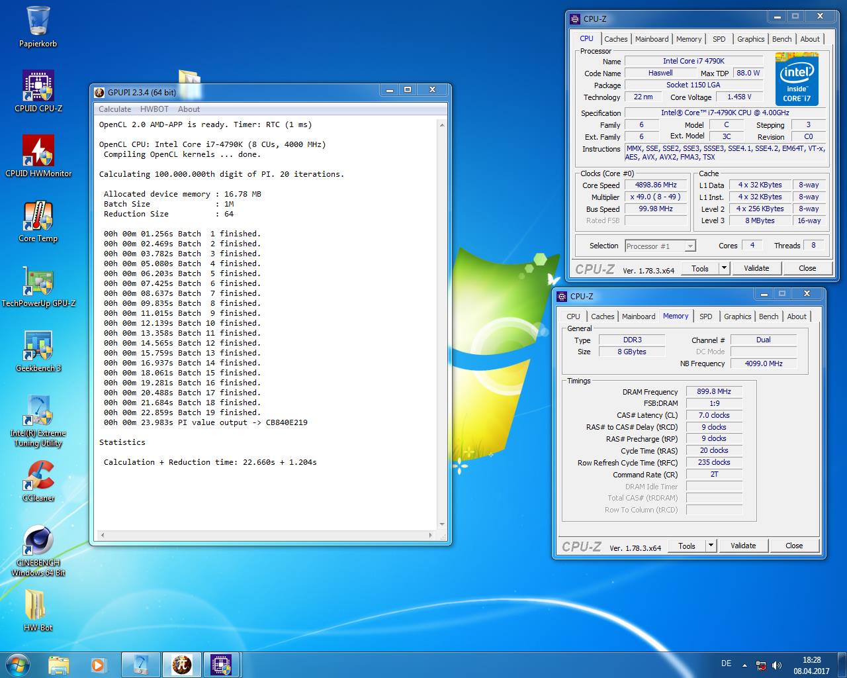Launch CPUID CPU-Z desktop shortcut

click(x=38, y=91)
